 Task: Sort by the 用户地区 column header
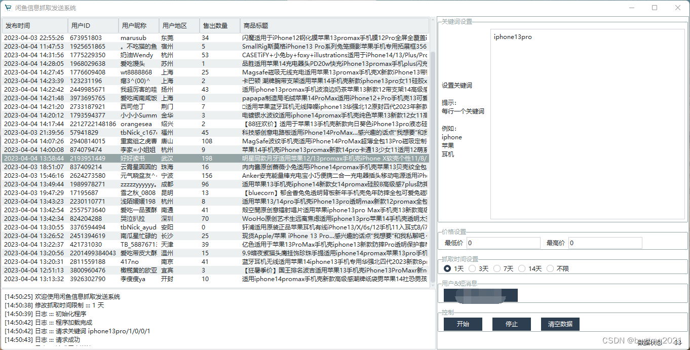[x=179, y=26]
